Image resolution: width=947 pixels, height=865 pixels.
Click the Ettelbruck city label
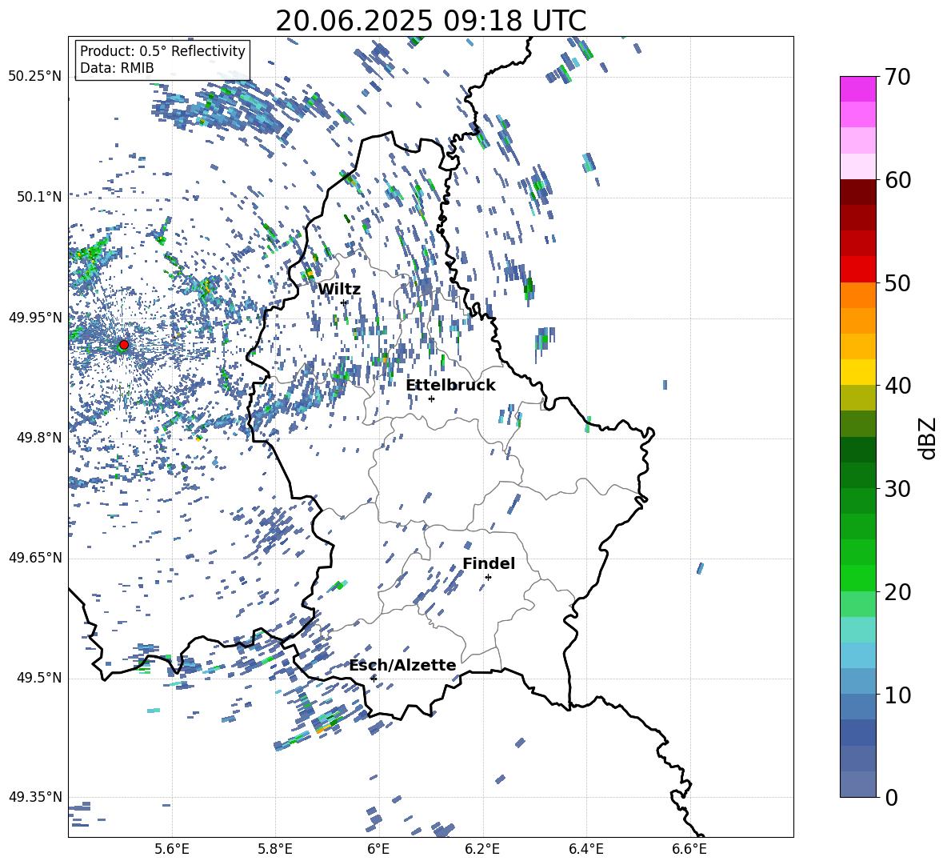(x=450, y=385)
